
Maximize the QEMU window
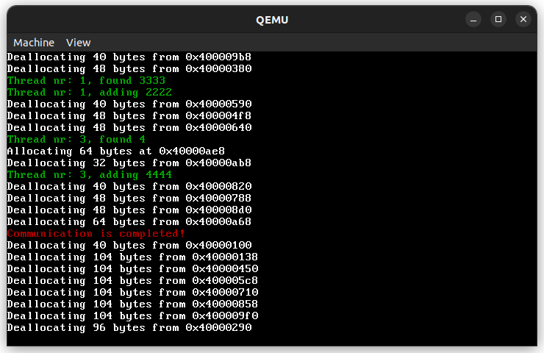[498, 19]
